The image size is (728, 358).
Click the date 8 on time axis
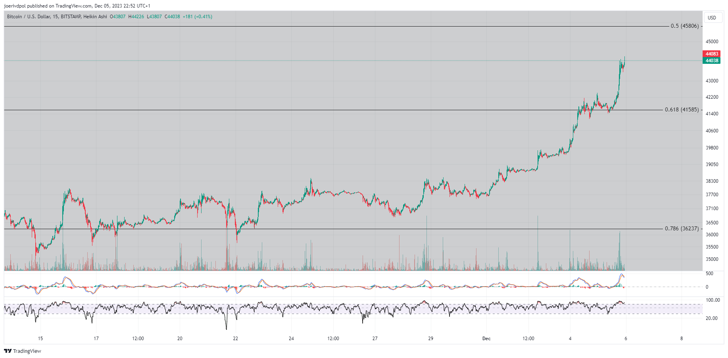point(682,339)
